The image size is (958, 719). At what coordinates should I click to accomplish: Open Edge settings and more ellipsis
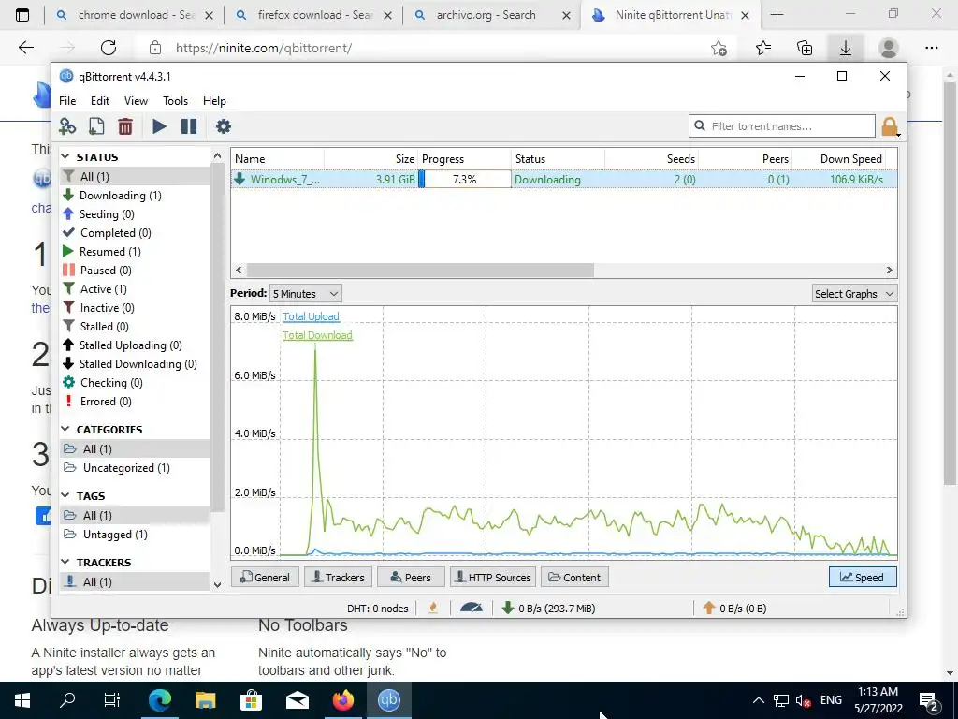[x=931, y=48]
